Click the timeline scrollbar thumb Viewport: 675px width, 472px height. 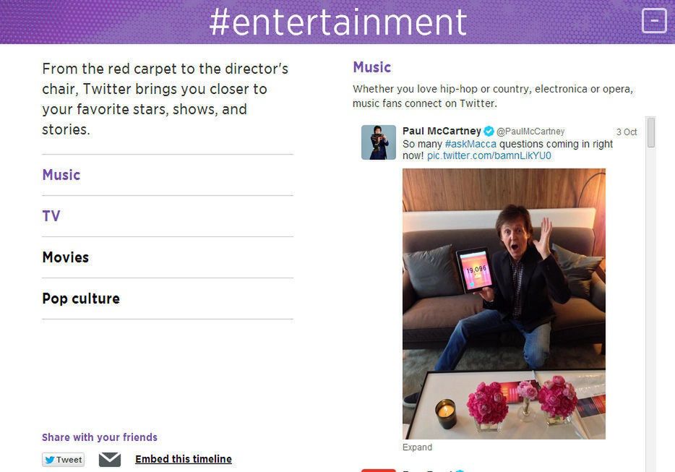(x=651, y=133)
